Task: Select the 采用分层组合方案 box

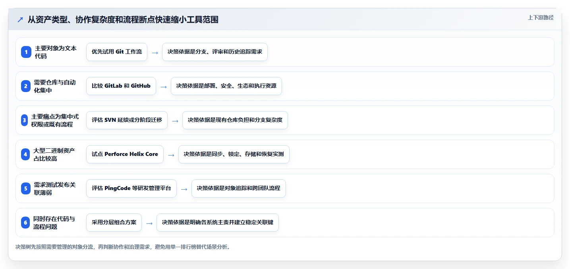Action: (x=114, y=223)
